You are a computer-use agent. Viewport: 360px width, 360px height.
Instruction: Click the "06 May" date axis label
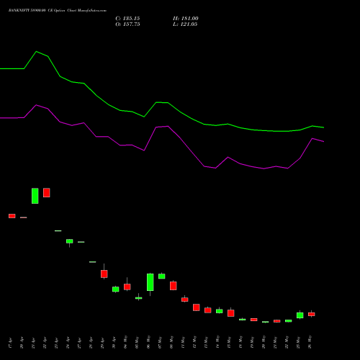[x=148, y=342]
